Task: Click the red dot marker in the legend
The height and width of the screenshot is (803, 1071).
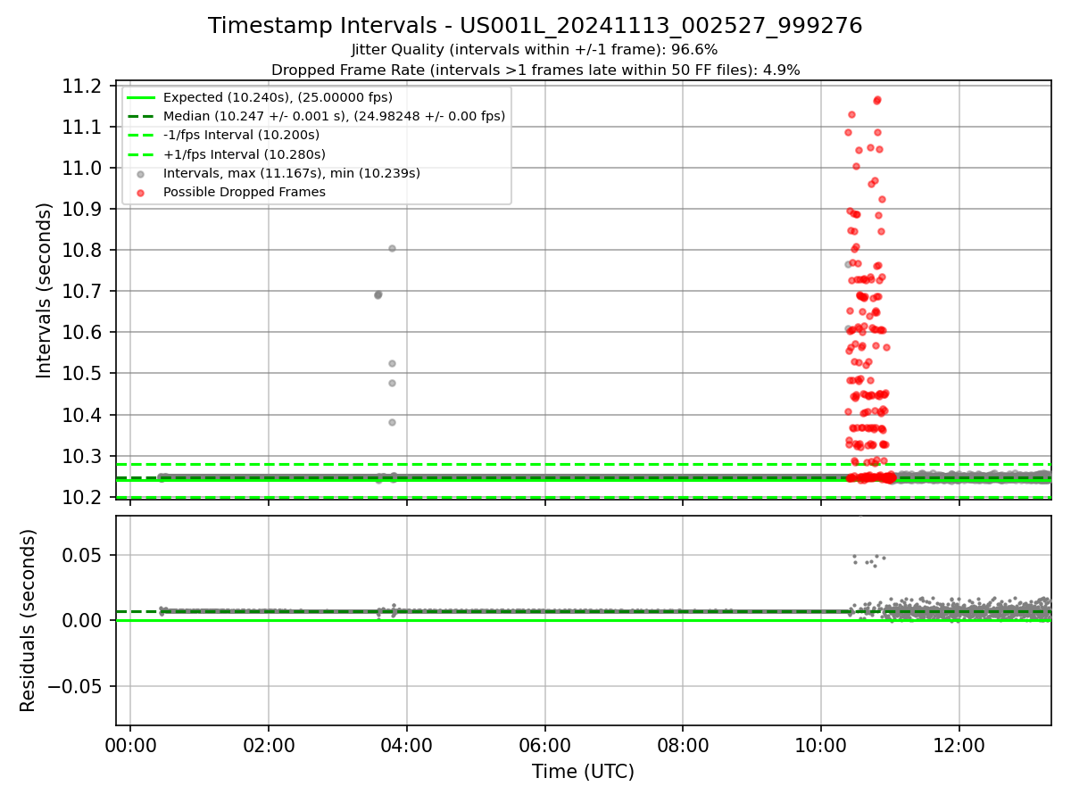Action: click(x=141, y=192)
